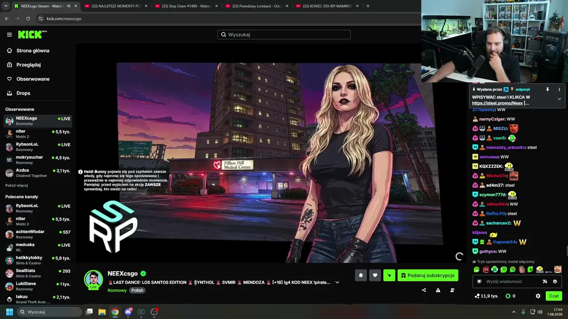Open the Windows Start menu
This screenshot has width=568, height=319.
pos(9,312)
